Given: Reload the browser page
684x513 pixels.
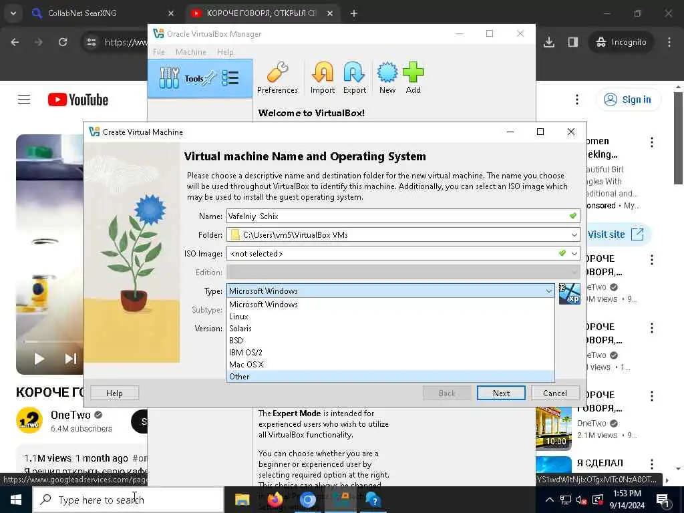Looking at the screenshot, I should tap(63, 42).
